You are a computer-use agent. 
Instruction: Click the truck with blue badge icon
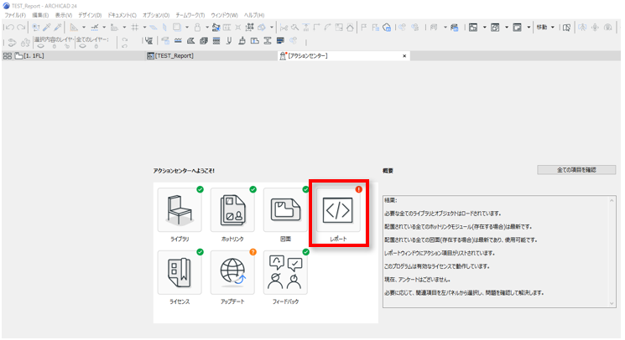(455, 28)
